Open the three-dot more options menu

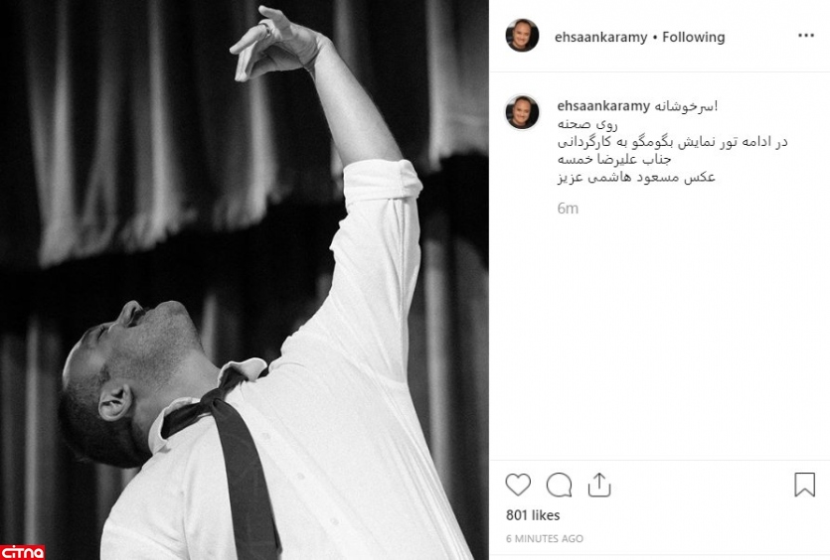click(806, 36)
